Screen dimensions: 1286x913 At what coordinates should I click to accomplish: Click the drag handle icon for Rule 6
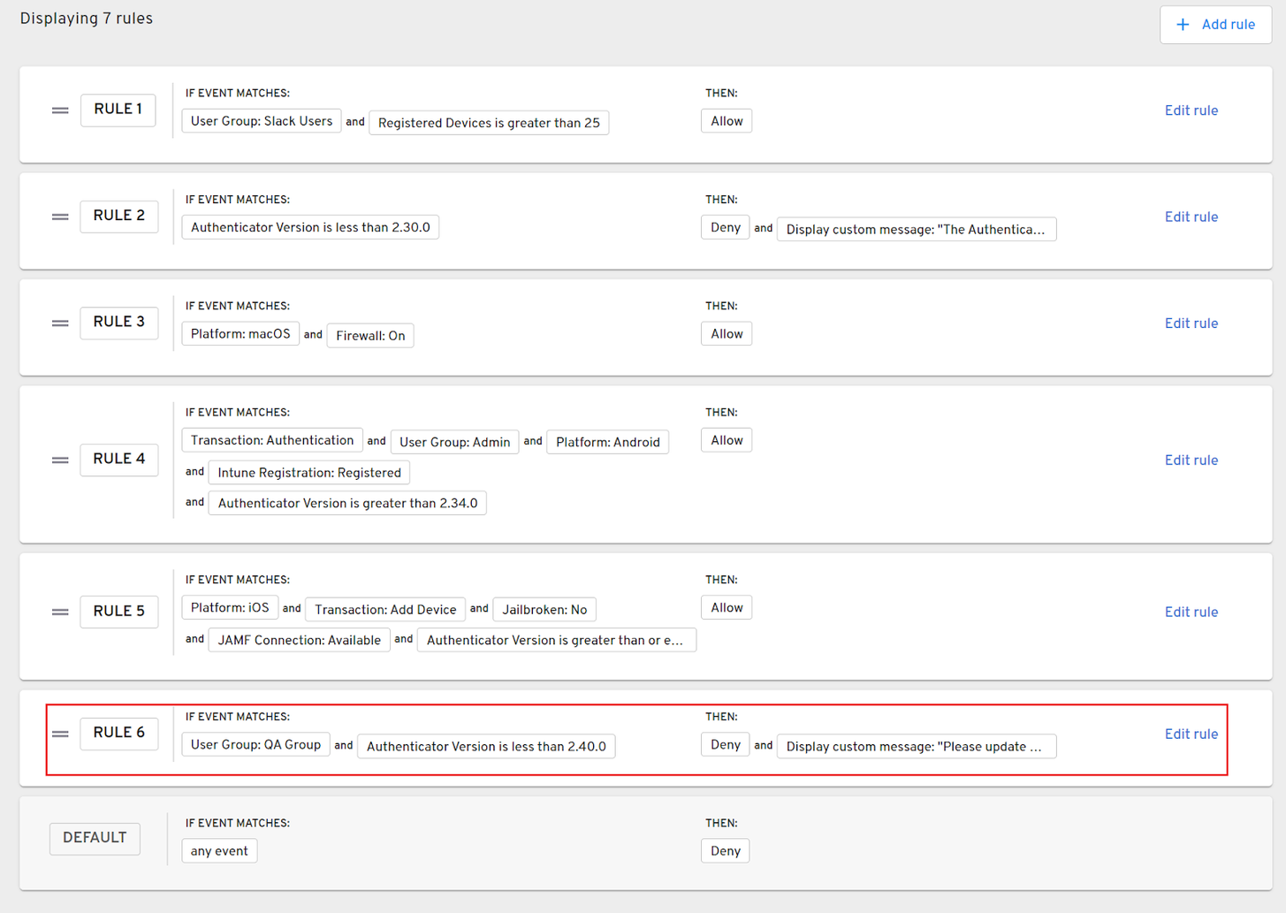point(60,734)
